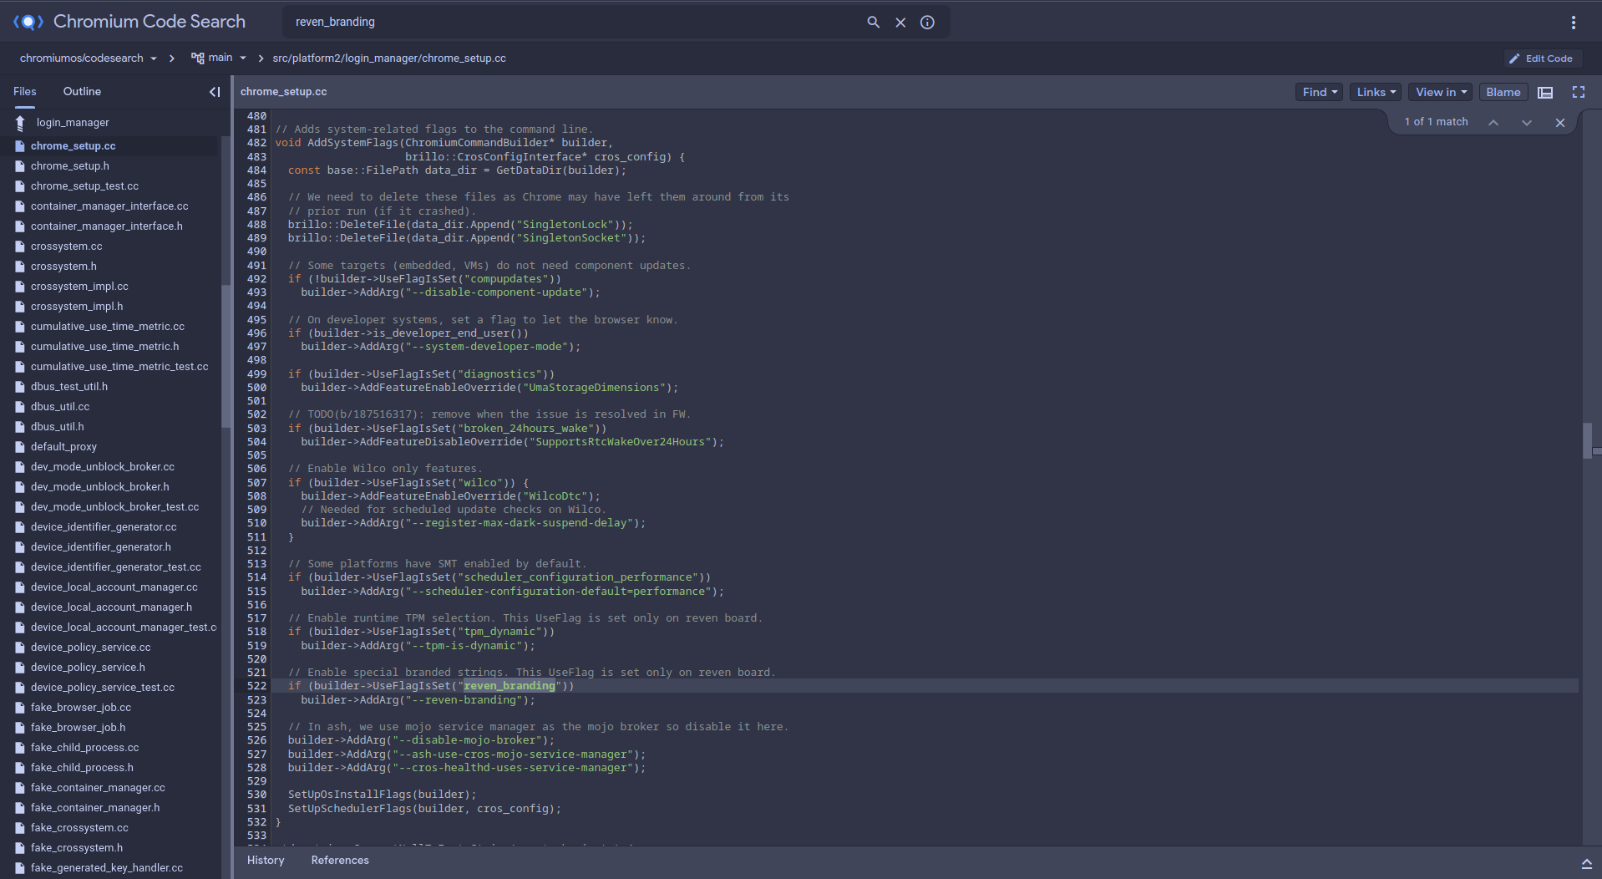Open crossystem_impl.h file

pos(77,307)
